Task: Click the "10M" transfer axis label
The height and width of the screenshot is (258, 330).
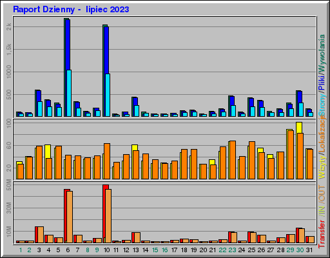Action: [x=9, y=232]
